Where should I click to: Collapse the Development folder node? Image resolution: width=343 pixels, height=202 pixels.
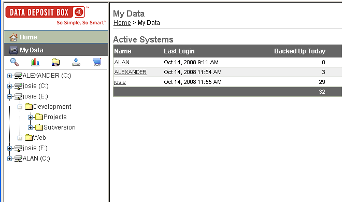tap(20, 107)
